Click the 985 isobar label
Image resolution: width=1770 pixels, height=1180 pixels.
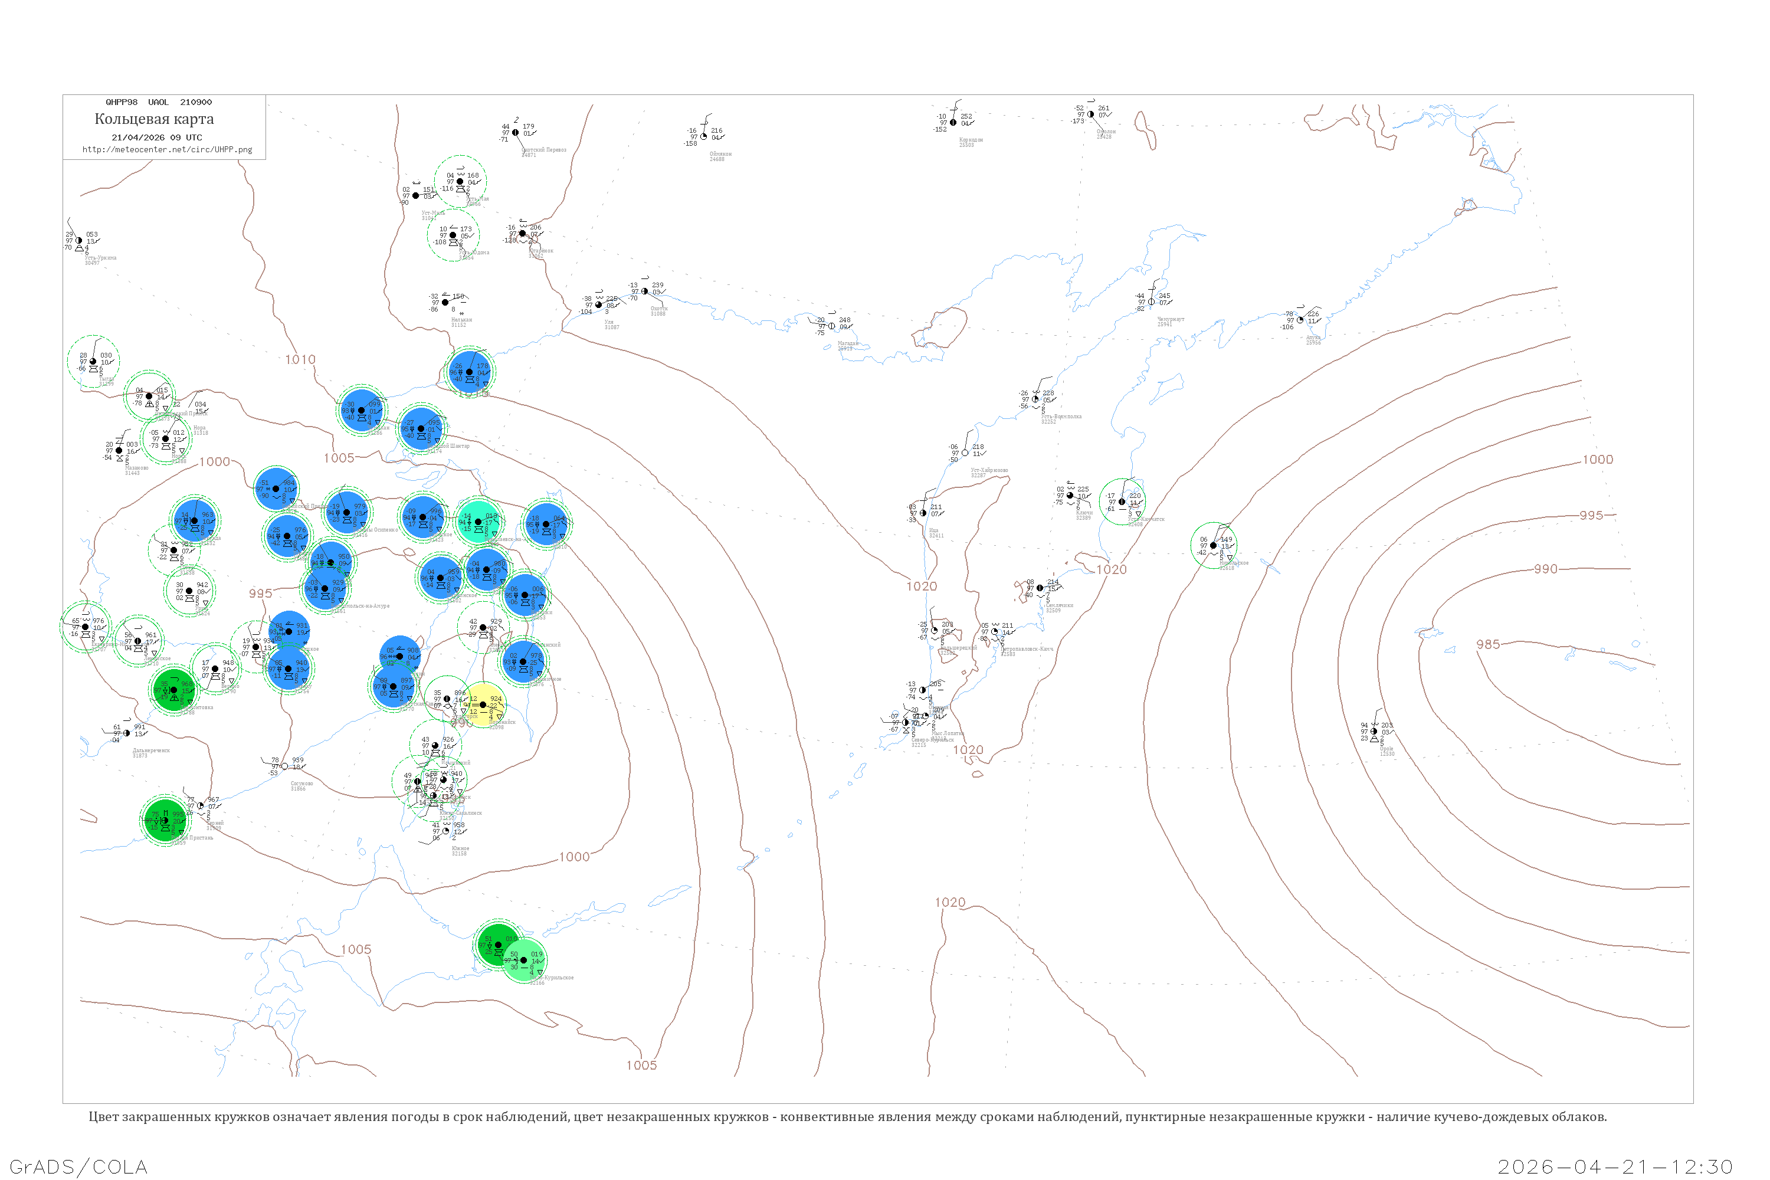click(x=1488, y=644)
